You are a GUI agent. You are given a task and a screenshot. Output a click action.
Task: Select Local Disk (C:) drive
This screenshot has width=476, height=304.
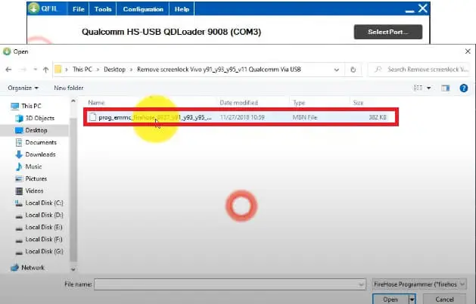tap(44, 203)
